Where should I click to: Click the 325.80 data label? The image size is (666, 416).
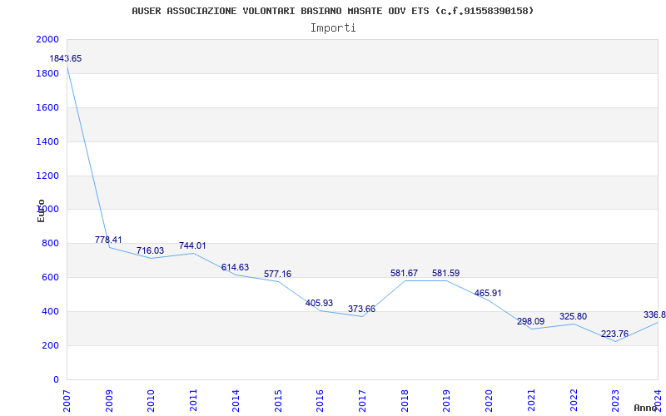click(573, 317)
